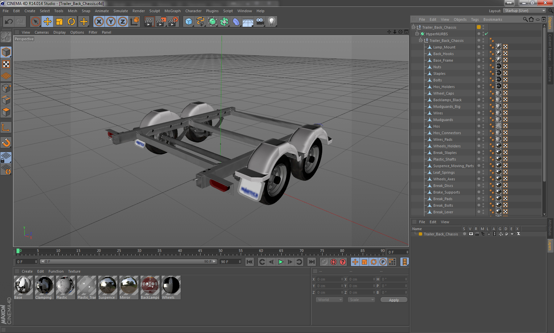
Task: Open the Sculpt menu
Action: 154,11
